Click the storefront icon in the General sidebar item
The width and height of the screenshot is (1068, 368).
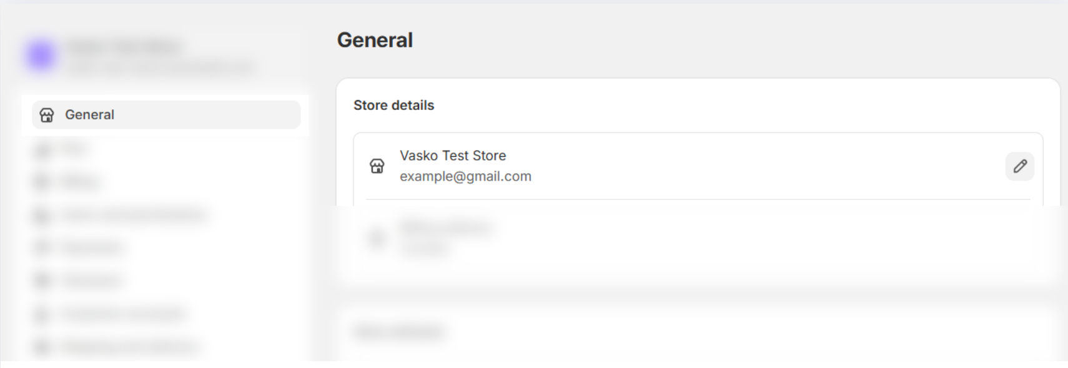tap(47, 115)
